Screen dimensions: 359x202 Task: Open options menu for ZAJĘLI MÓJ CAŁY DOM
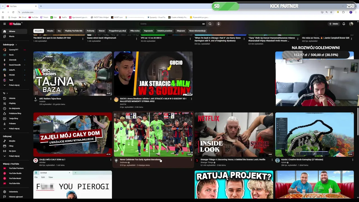pos(111,160)
